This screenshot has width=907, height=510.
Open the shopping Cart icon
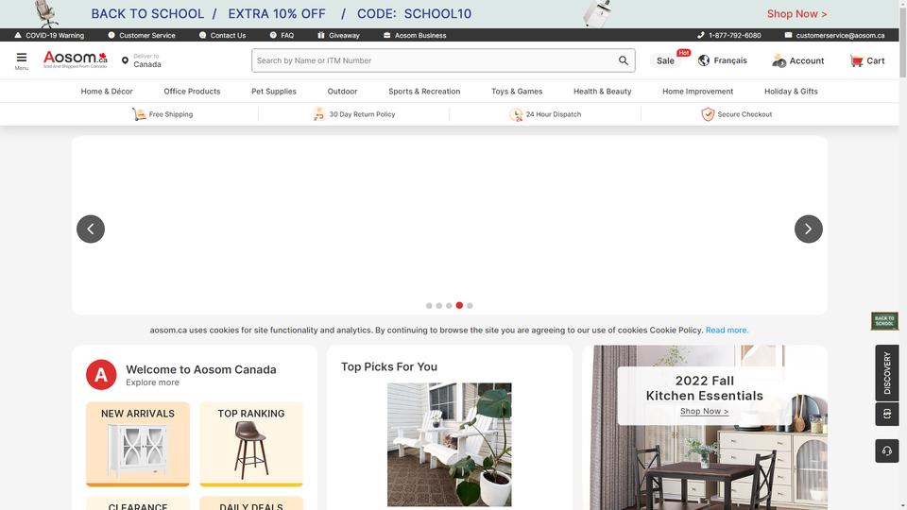click(856, 60)
